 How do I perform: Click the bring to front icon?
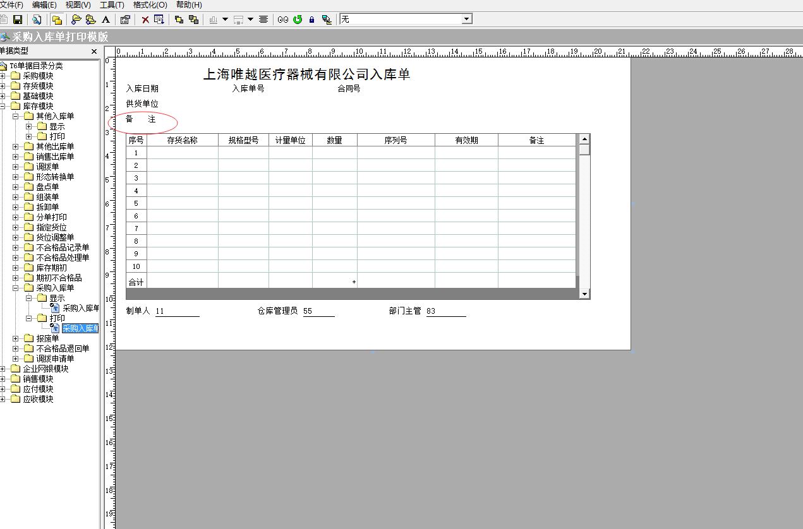179,20
